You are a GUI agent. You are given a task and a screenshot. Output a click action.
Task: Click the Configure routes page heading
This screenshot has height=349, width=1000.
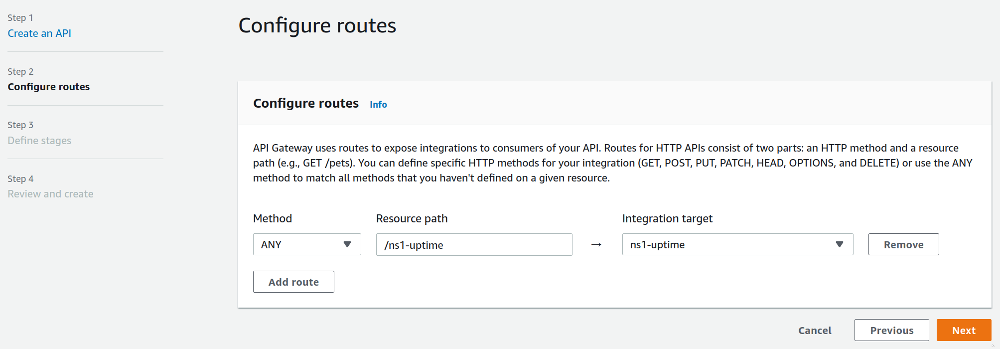[317, 25]
